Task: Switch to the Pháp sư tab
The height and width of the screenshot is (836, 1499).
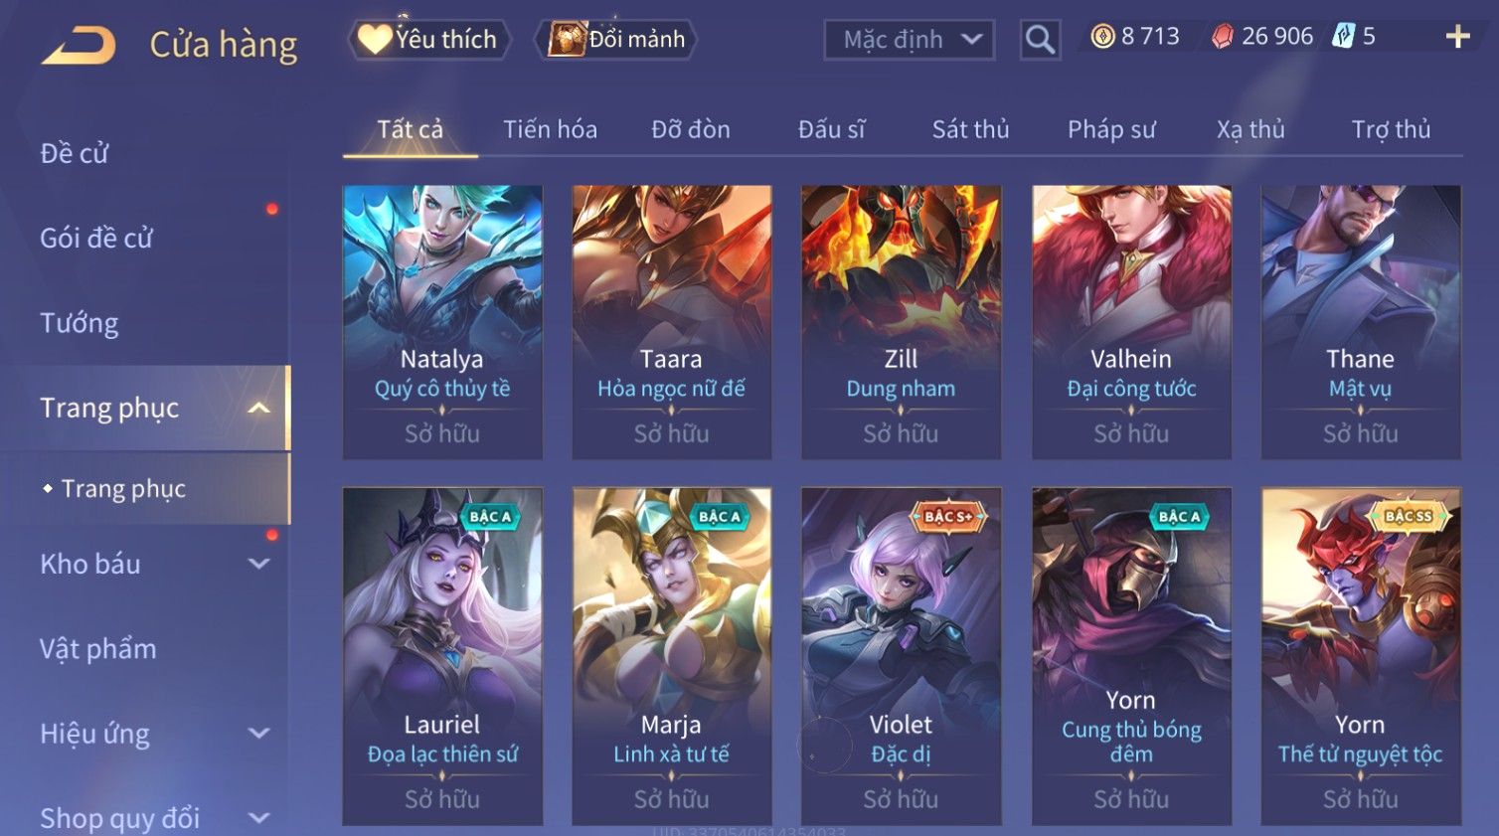Action: (x=1111, y=129)
